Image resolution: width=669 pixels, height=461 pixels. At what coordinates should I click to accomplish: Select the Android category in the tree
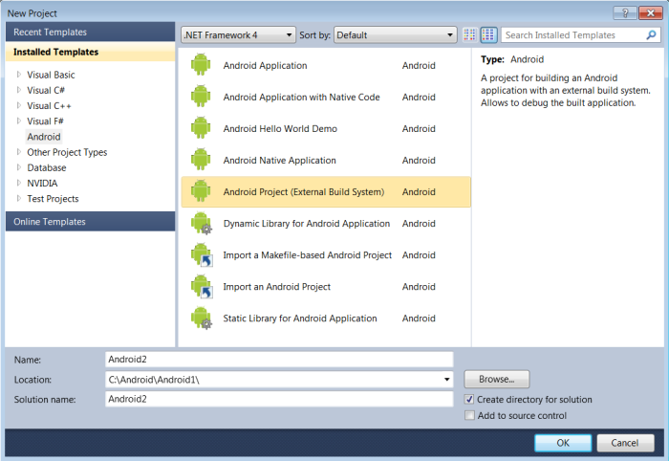[44, 137]
